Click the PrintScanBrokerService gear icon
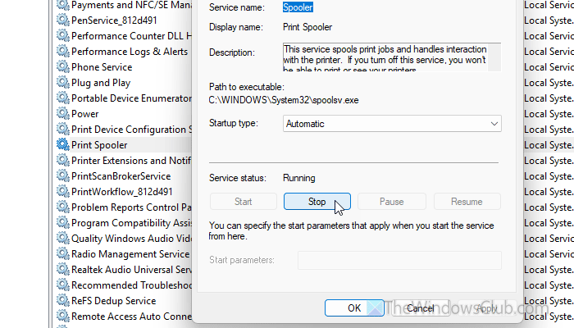The image size is (574, 328). 63,175
